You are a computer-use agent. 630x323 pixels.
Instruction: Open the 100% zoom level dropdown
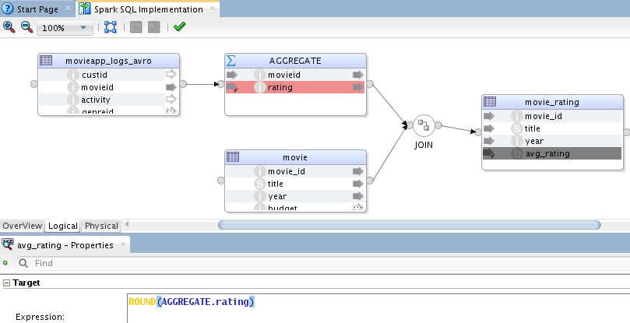tap(65, 28)
